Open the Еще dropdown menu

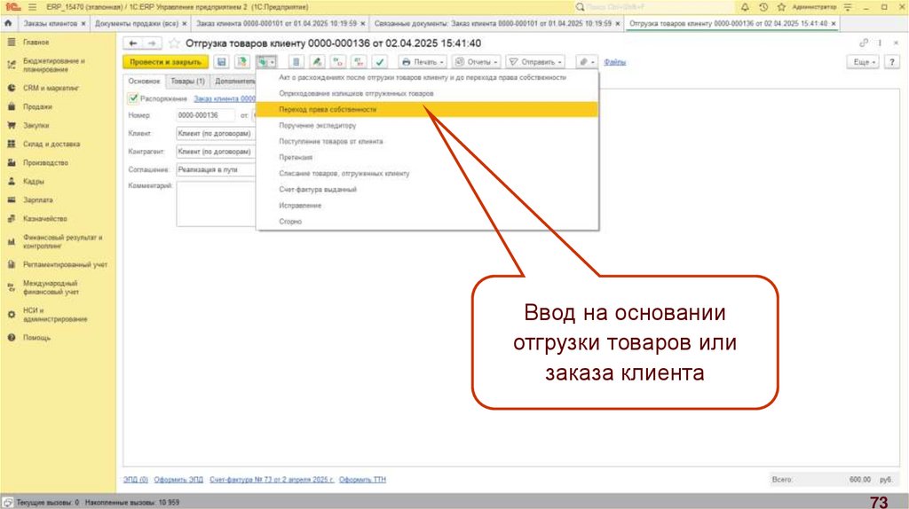(864, 62)
